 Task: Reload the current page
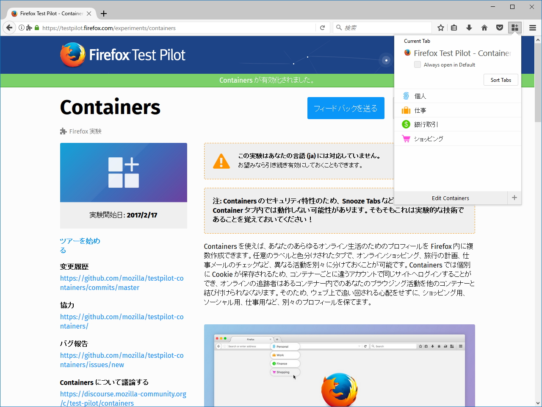[x=322, y=28]
